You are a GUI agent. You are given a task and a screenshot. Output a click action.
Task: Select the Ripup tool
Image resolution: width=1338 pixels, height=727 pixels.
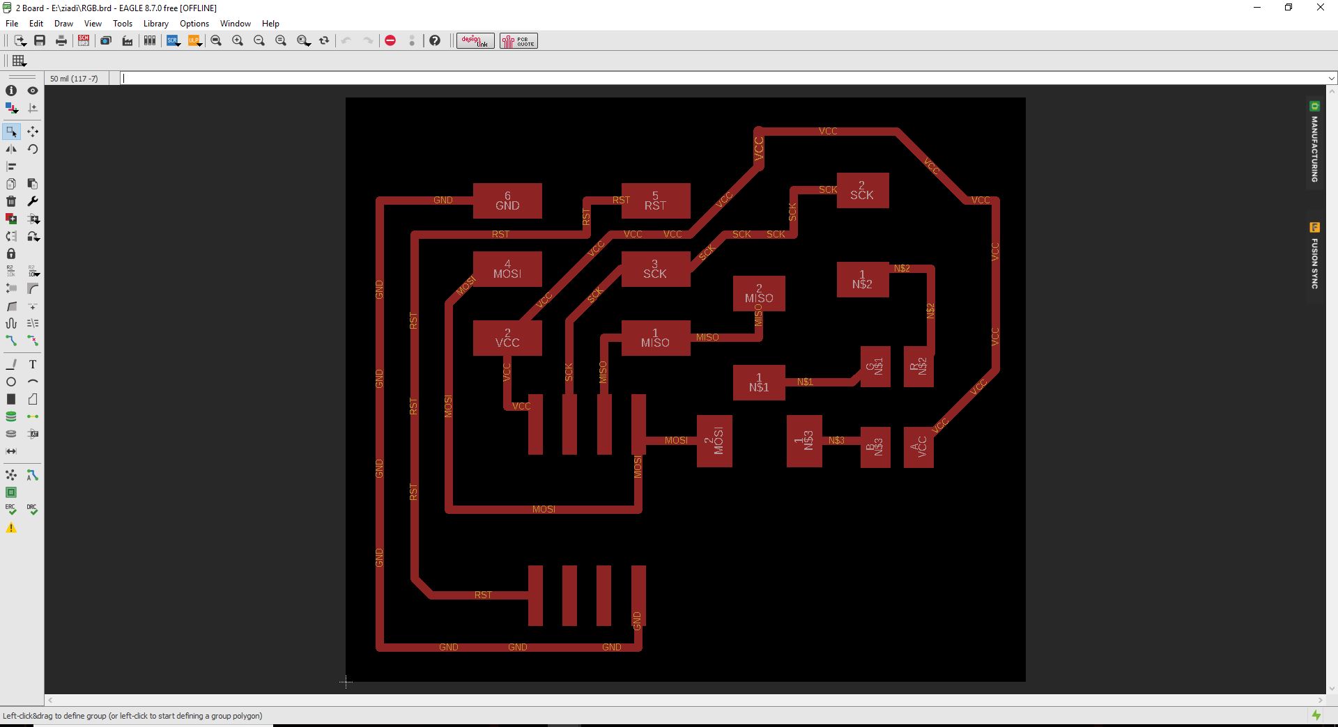(33, 341)
